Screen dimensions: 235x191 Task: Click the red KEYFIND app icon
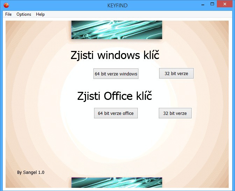click(6, 5)
